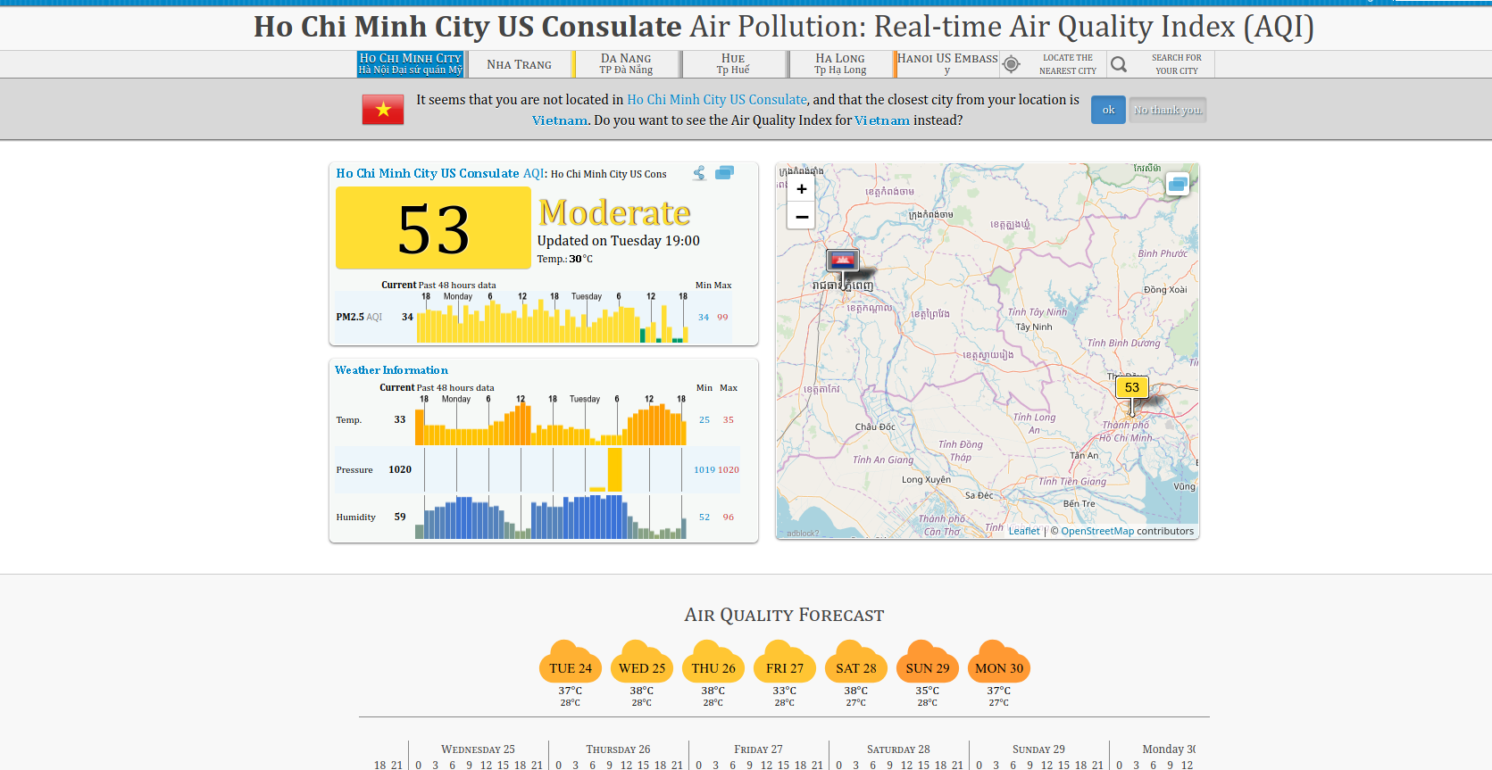1492x770 pixels.
Task: Switch to the Nha Trang tab
Action: point(519,64)
